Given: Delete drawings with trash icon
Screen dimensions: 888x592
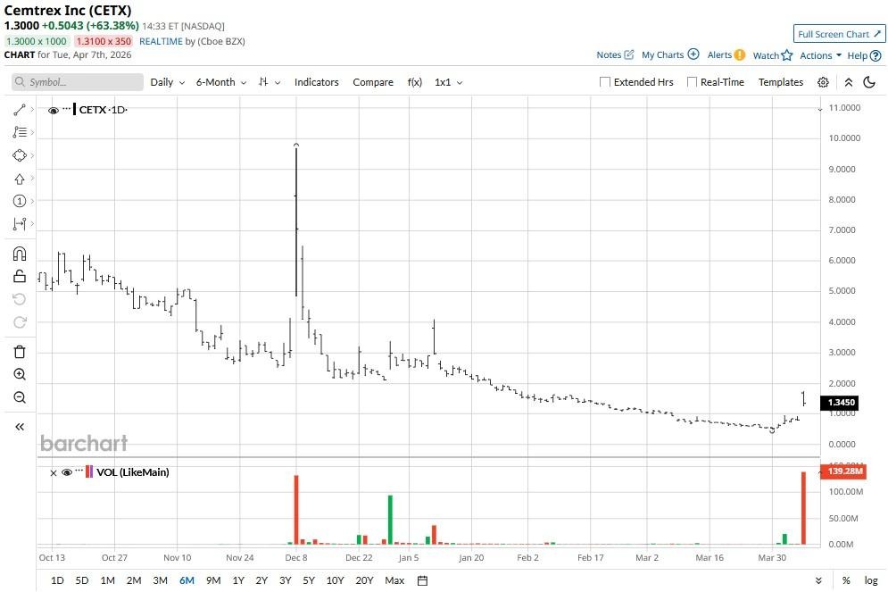Looking at the screenshot, I should pos(20,352).
